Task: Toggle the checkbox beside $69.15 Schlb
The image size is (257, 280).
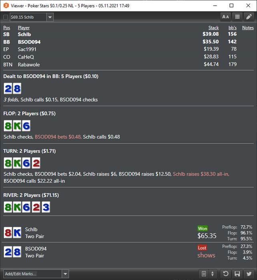Action: (x=6, y=17)
